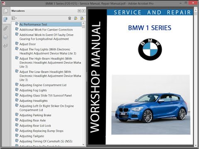
Task: Open Adjusting Glass Slide Tilt Sunroof Panel
Action: (x=46, y=96)
